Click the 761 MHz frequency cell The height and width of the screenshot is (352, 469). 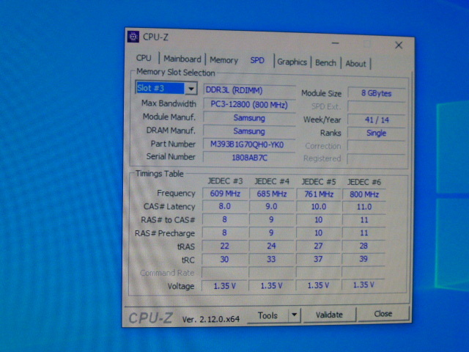[319, 194]
